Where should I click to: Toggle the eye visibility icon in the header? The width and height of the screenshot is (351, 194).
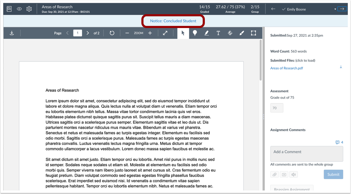19,9
